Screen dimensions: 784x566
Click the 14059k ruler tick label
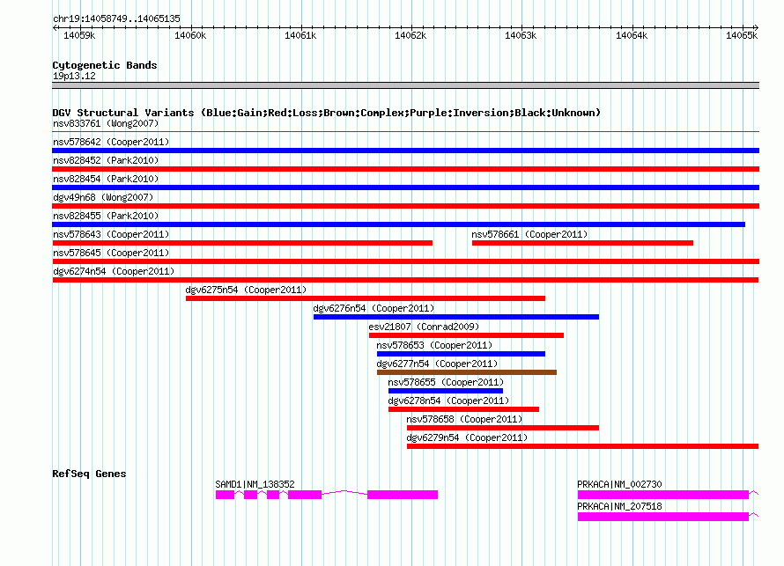coord(79,35)
